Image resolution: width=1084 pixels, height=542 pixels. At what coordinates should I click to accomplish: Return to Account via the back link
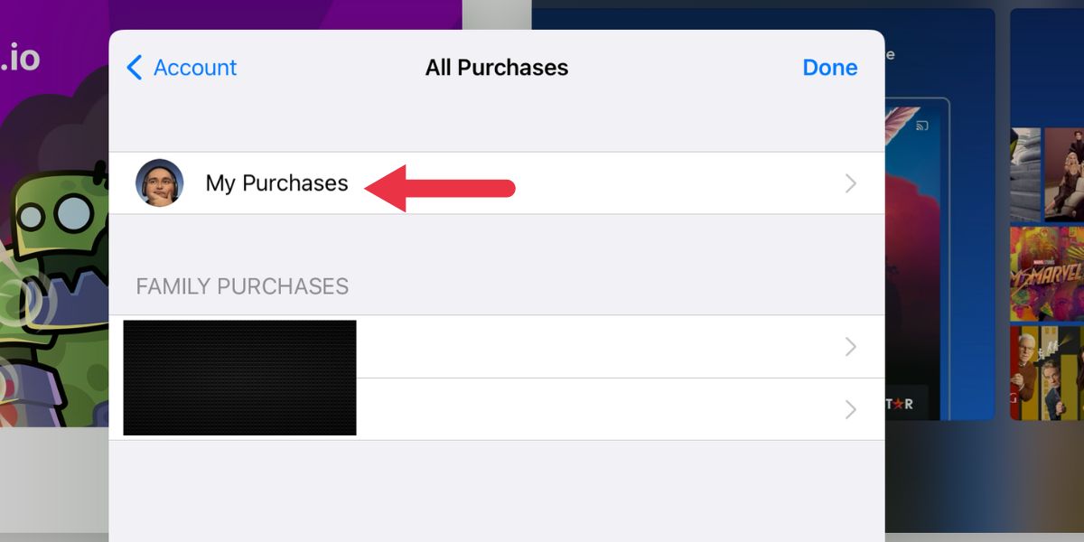click(194, 67)
